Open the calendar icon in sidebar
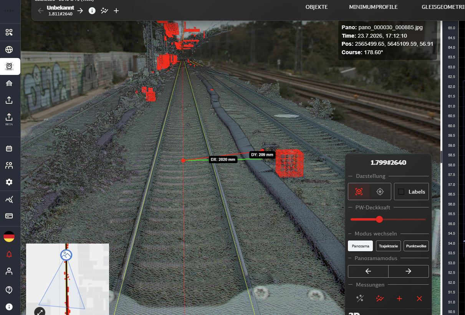This screenshot has height=315, width=465. (9, 149)
